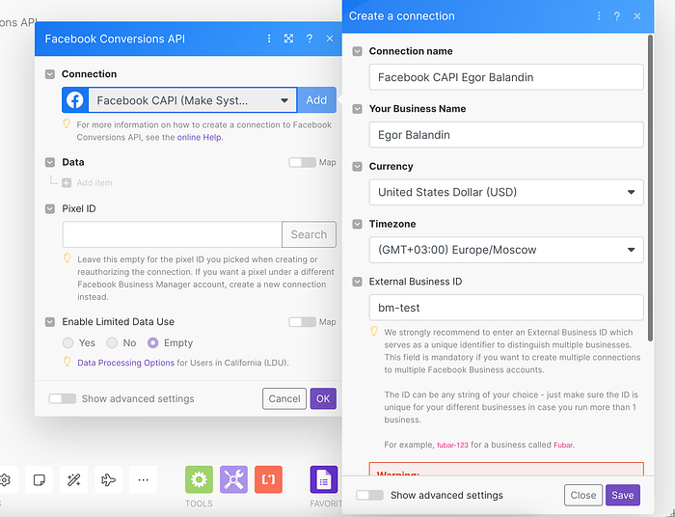The image size is (675, 517).
Task: Click the Your Business Name input field
Action: click(x=506, y=135)
